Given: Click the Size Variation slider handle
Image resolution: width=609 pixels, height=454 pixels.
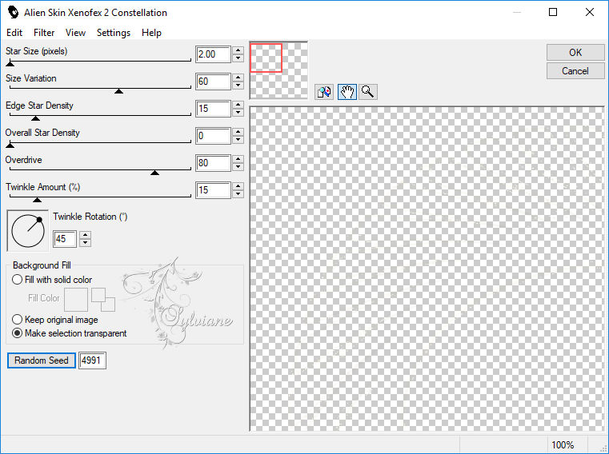Looking at the screenshot, I should pyautogui.click(x=119, y=91).
